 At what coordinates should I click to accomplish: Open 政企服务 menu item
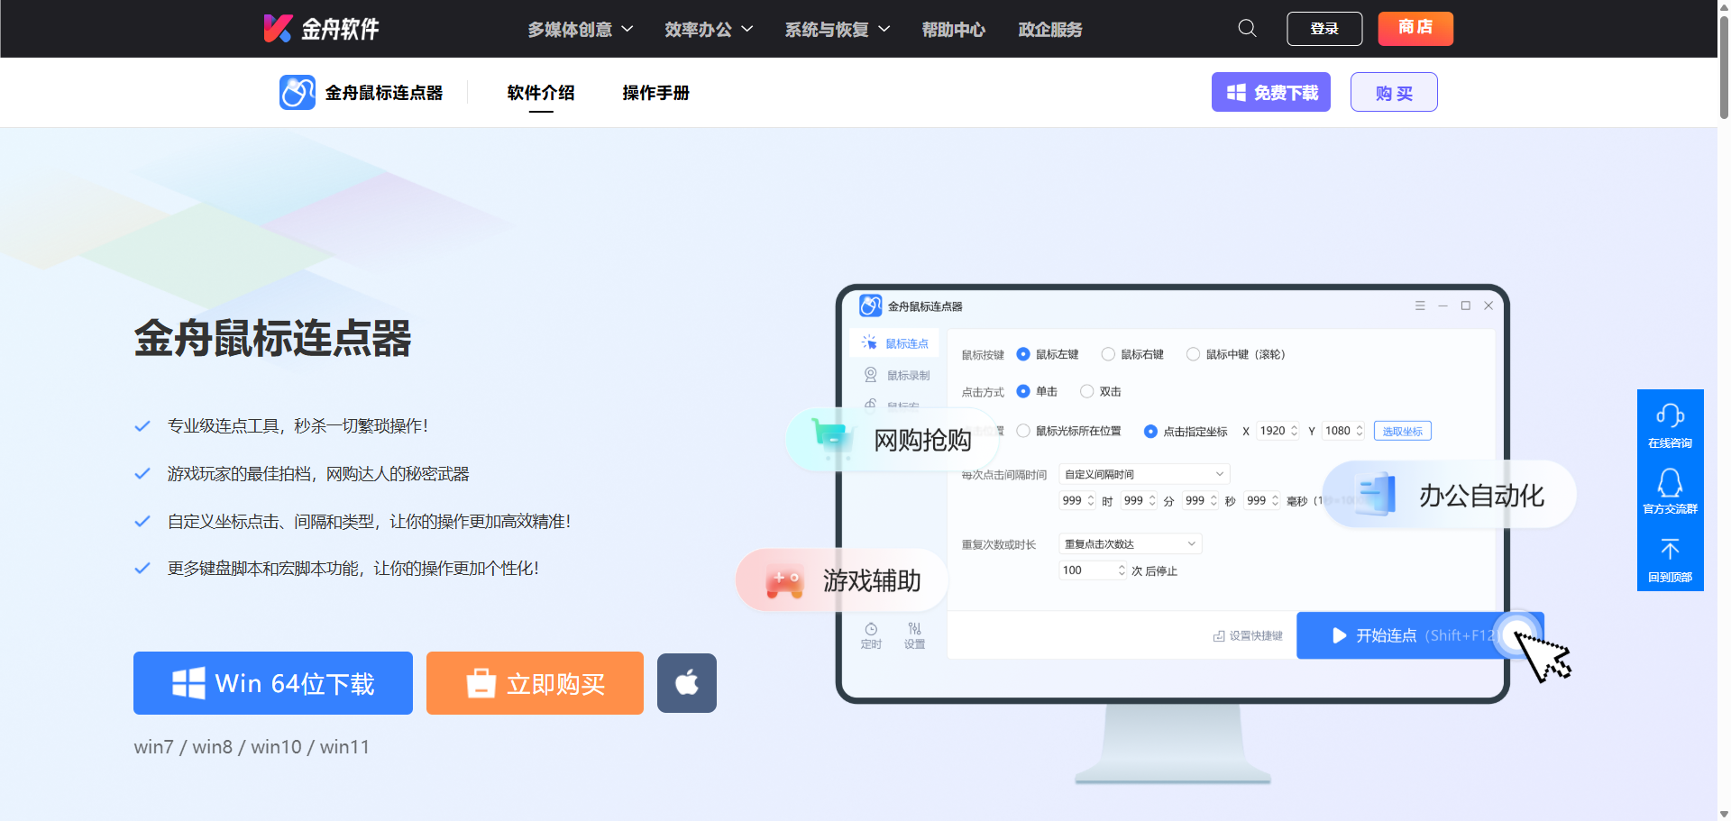[1050, 29]
